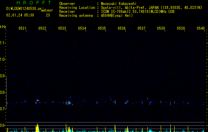Click the meteor count value 23
This screenshot has width=208, height=132.
tap(48, 15)
